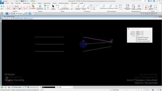Switch to the Вид ribbon tab
The width and height of the screenshot is (162, 91).
pyautogui.click(x=12, y=3)
